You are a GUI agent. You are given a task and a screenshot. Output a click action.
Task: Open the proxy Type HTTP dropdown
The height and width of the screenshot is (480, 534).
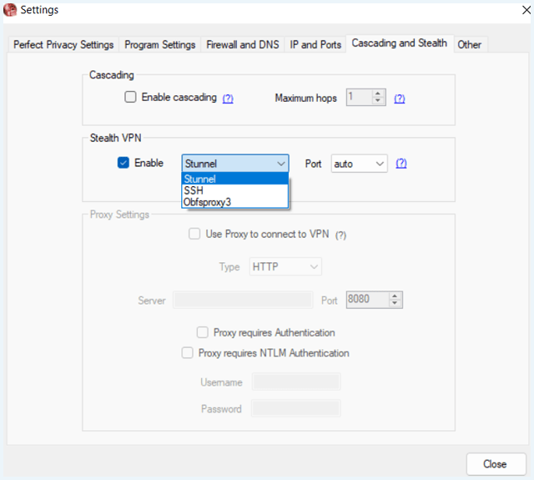[x=285, y=266]
